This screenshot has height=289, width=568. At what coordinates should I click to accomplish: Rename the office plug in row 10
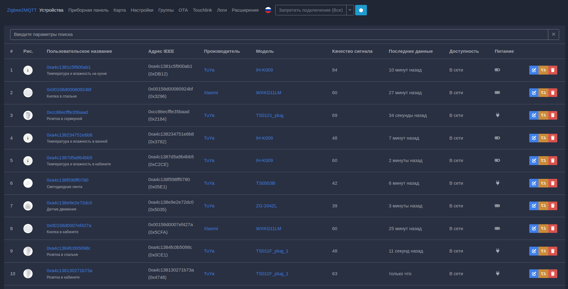point(534,274)
